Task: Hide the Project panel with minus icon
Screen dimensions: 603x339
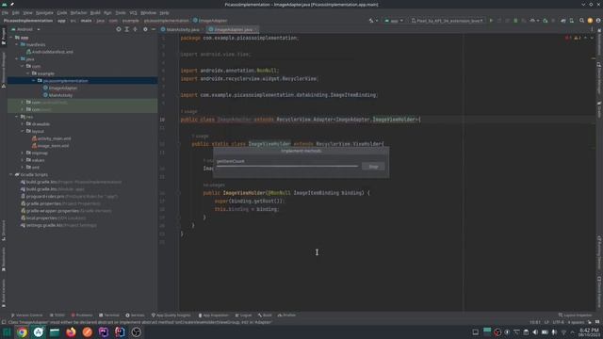Action: pos(153,29)
